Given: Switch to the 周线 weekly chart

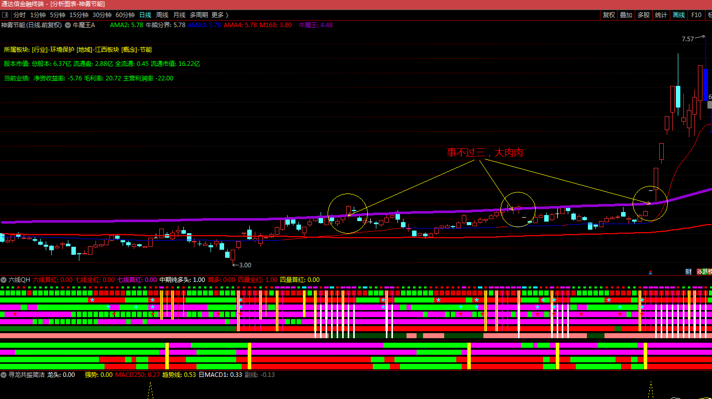Looking at the screenshot, I should tap(162, 15).
